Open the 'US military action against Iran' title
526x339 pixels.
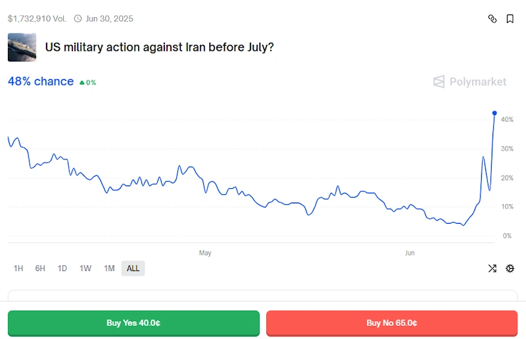pos(159,47)
